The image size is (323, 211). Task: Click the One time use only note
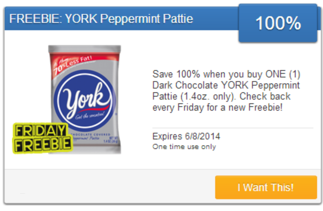(184, 147)
